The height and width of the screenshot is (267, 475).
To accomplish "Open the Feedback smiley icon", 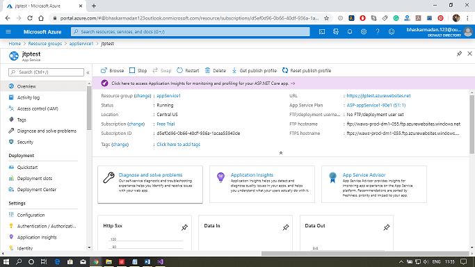I will pos(392,32).
